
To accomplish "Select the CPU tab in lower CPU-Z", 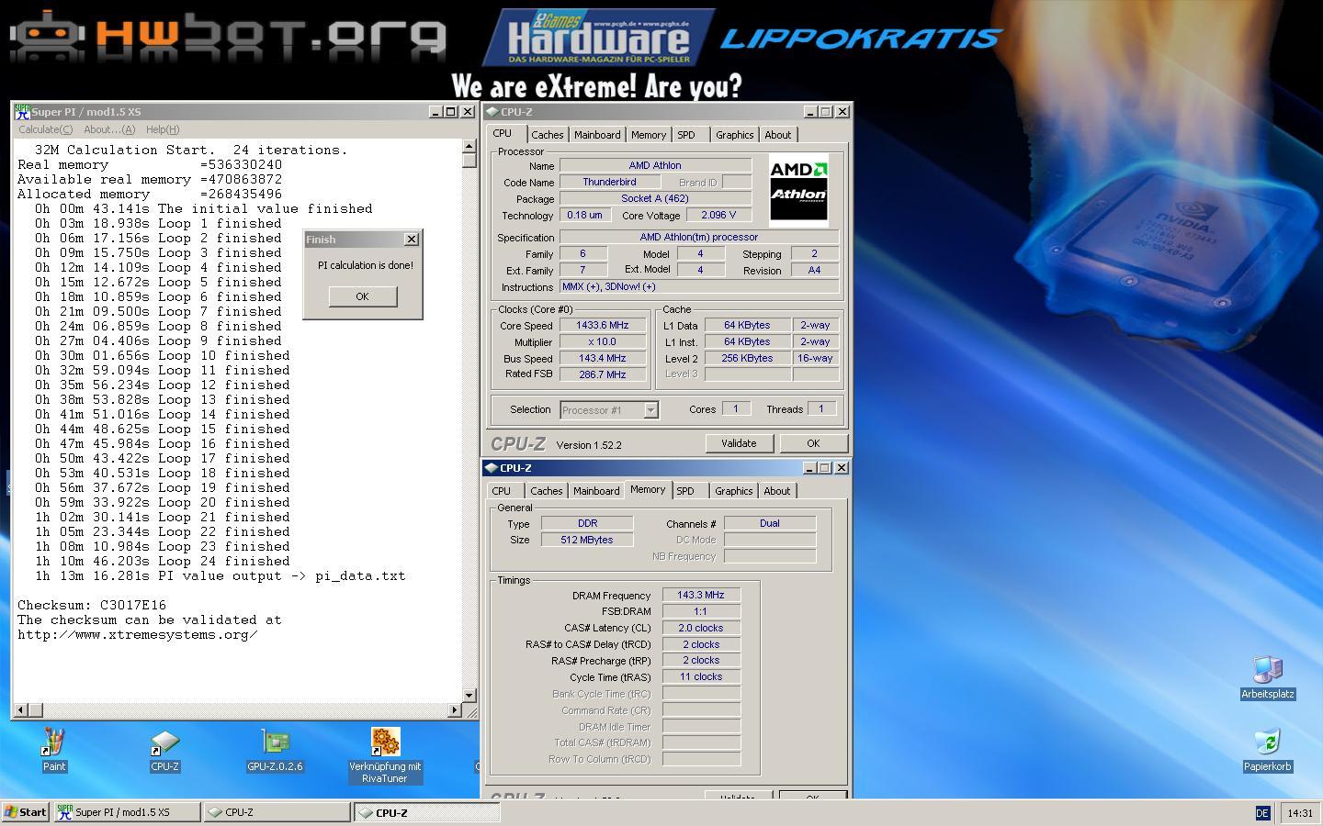I will pos(502,491).
